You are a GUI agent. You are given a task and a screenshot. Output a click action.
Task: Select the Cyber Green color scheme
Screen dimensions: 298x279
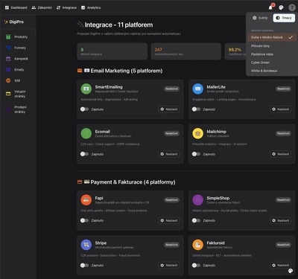(272, 62)
